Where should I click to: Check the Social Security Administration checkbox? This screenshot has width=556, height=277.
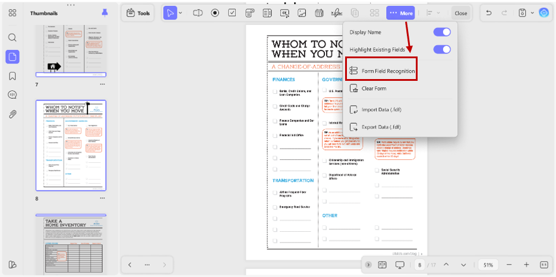click(x=377, y=170)
